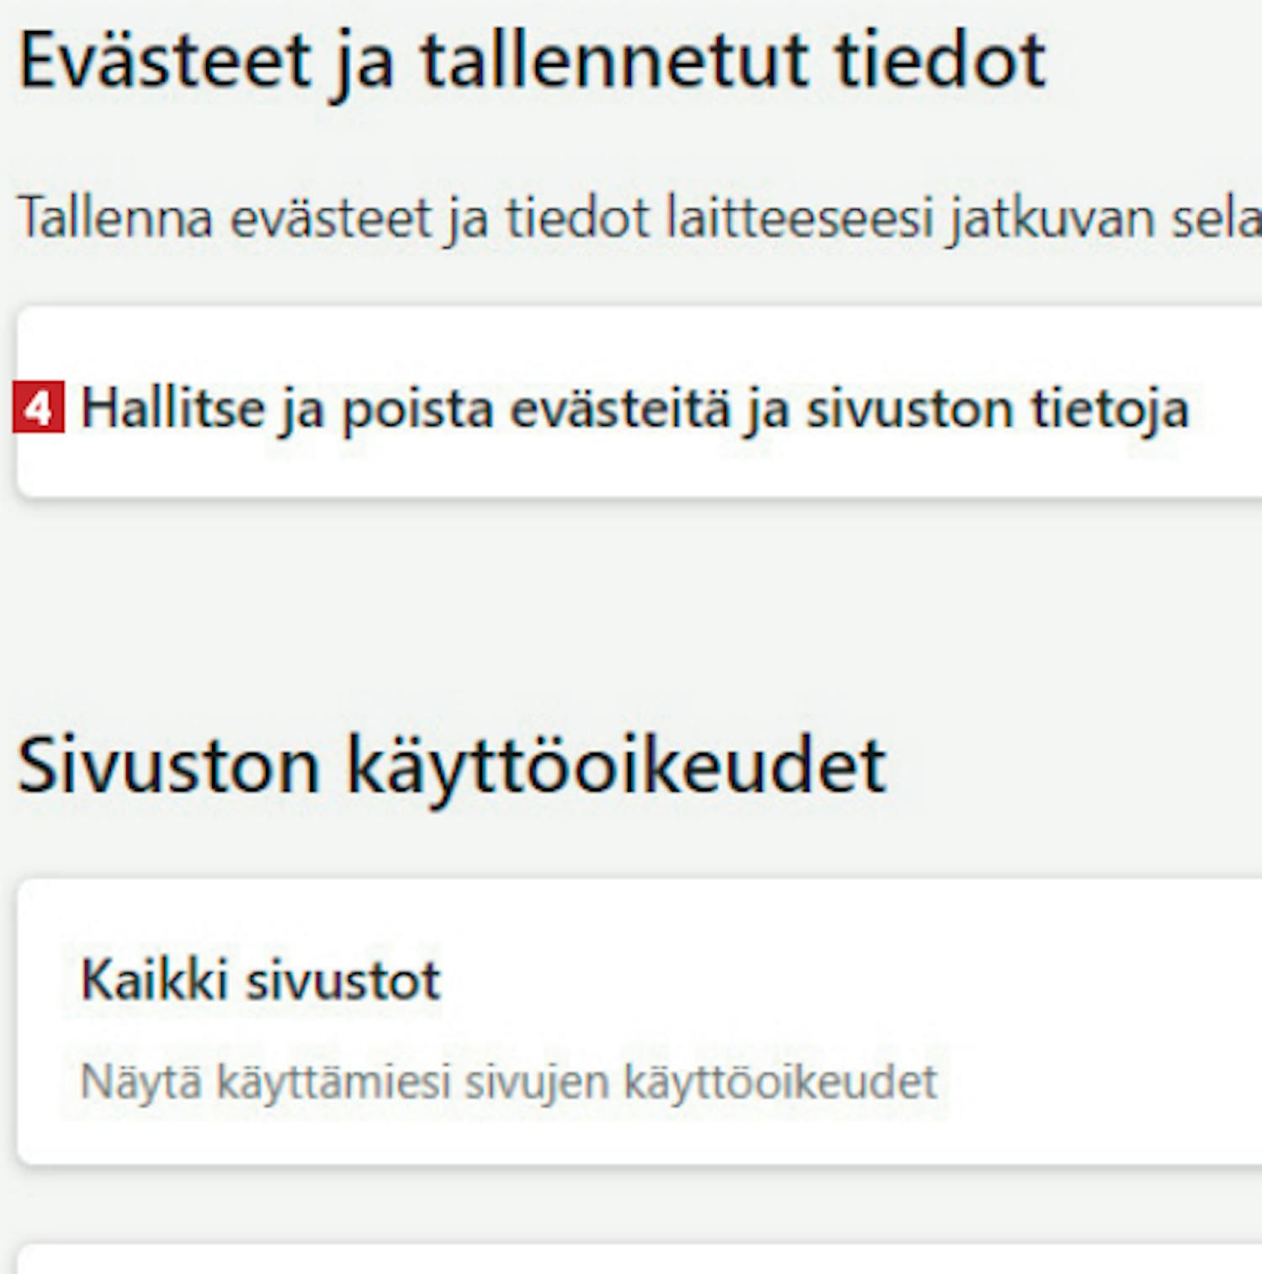
Task: Click the Evästeet ja tallennetut tiedot heading
Action: coord(532,61)
